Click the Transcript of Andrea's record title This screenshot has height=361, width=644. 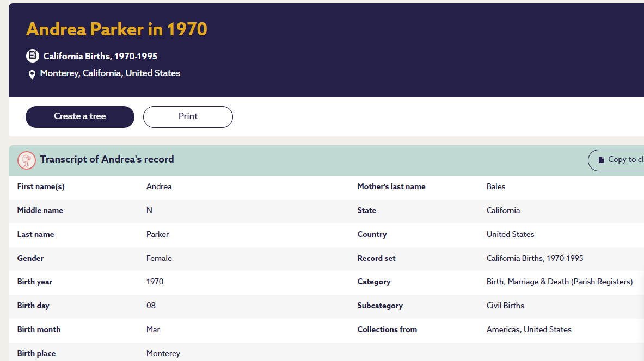[107, 159]
